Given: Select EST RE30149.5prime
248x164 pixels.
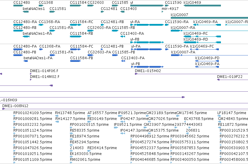Looking at the screenshot, I should point(89,122).
